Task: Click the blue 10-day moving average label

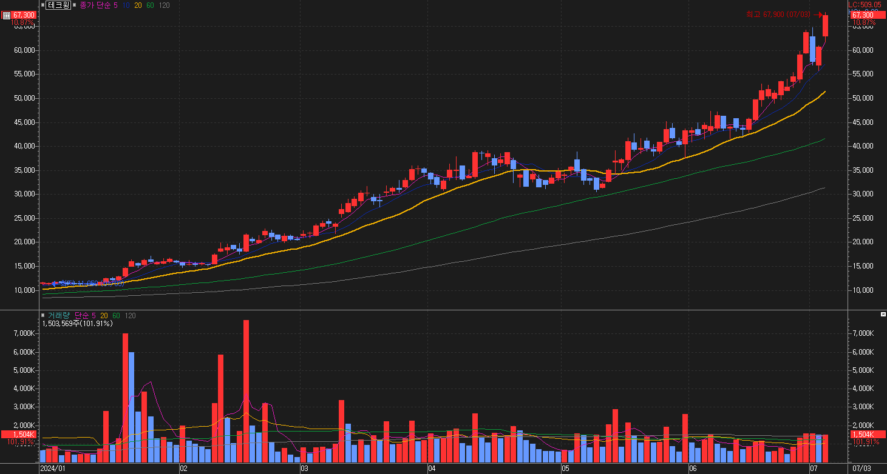Action: point(126,5)
